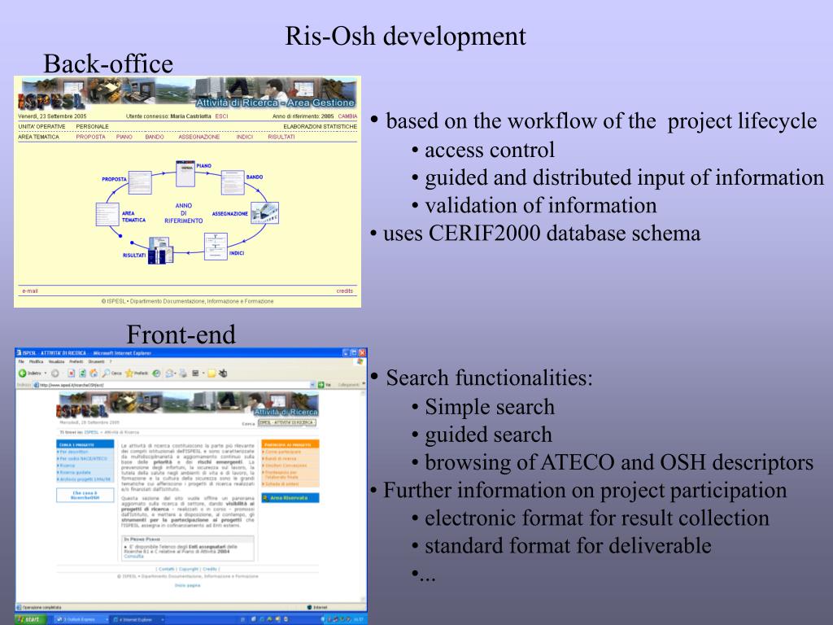This screenshot has width=833, height=625.
Task: Click the IE Back (Indietro) arrow icon
Action: [x=22, y=374]
